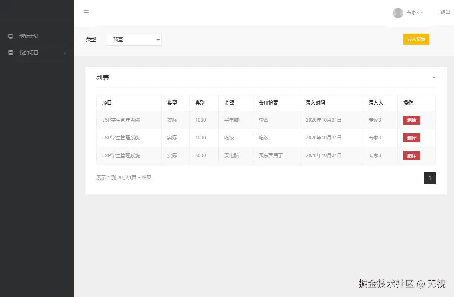
Task: Open 创新计划 in the sidebar
Action: [x=29, y=36]
